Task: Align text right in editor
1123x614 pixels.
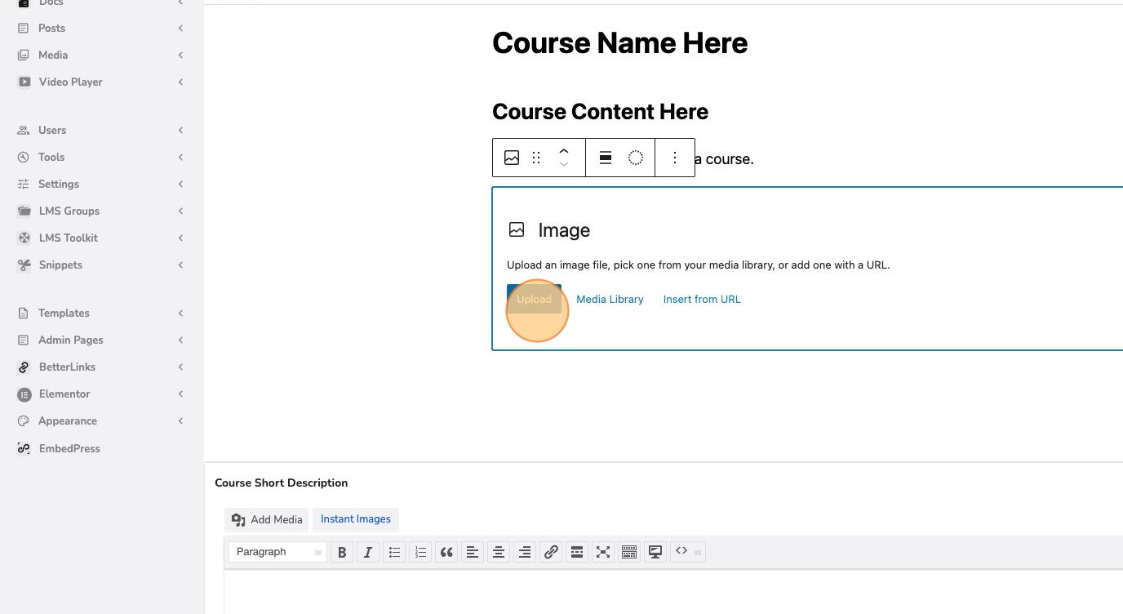Action: point(525,553)
